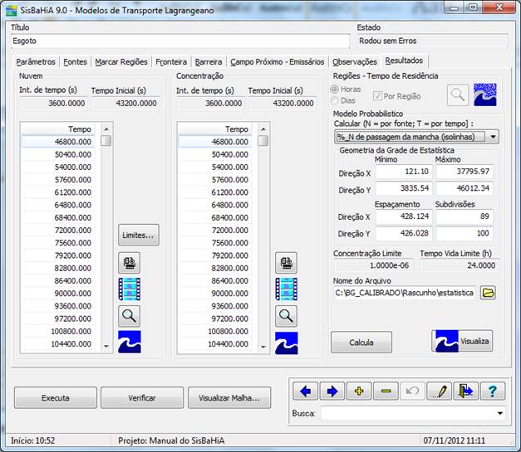Click the Concentração magnifier preview button
521x452 pixels.
286,316
